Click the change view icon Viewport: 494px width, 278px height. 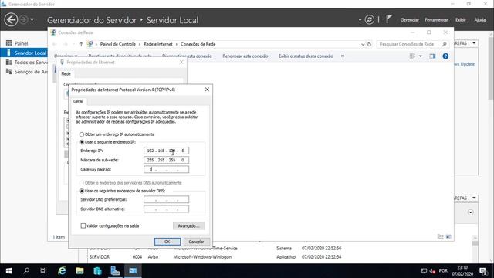coord(412,56)
